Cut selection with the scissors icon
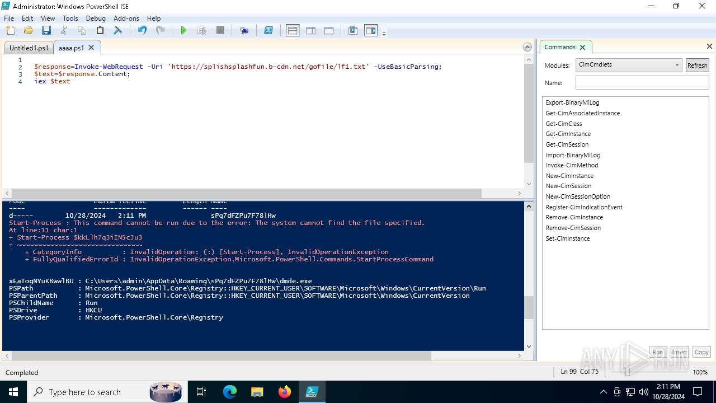This screenshot has width=716, height=403. click(x=64, y=31)
